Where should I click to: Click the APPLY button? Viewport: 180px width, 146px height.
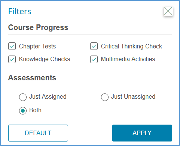(x=142, y=133)
